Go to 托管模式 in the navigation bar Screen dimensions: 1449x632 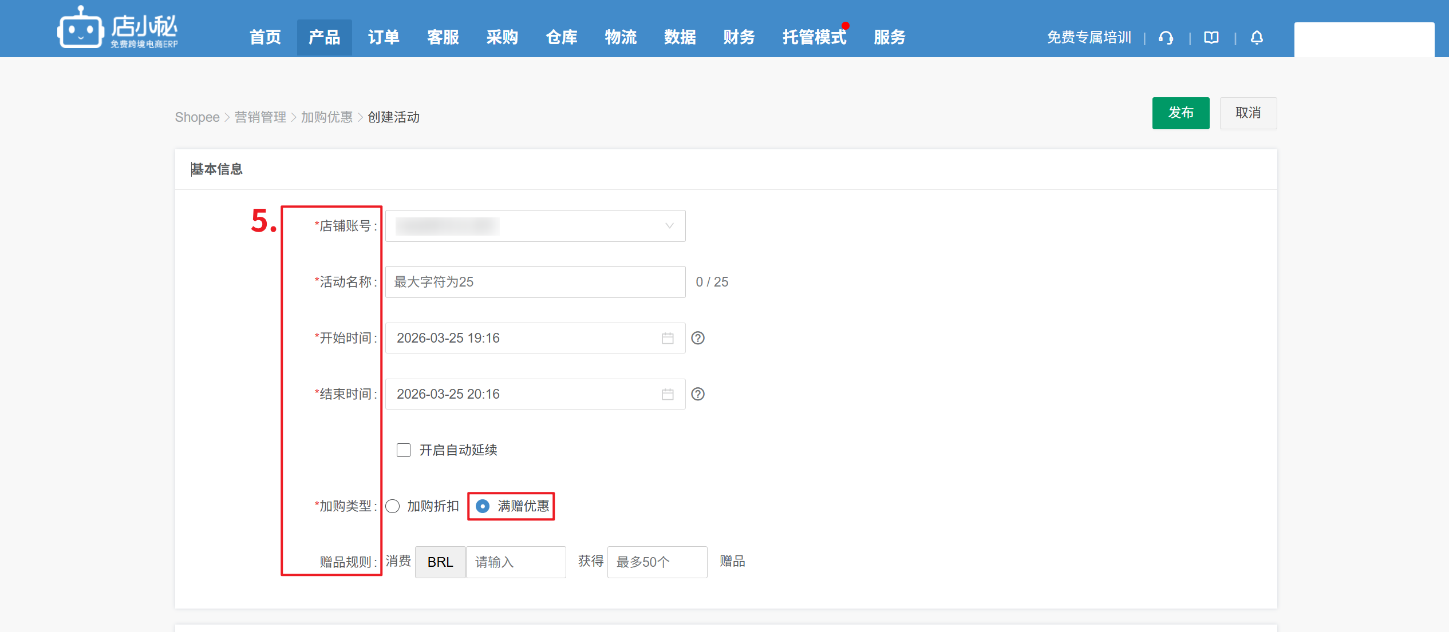coord(814,37)
